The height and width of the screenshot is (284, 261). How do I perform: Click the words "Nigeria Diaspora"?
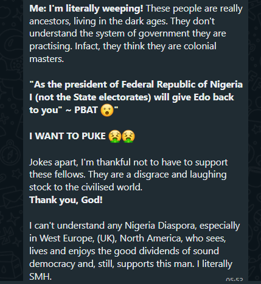(161, 226)
